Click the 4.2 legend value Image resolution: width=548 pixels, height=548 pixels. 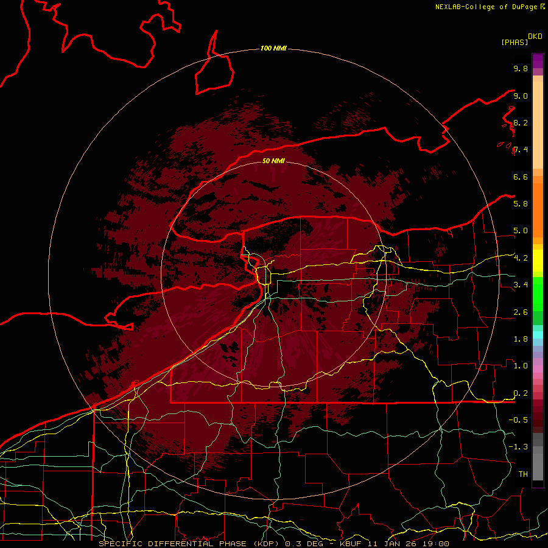tap(521, 258)
